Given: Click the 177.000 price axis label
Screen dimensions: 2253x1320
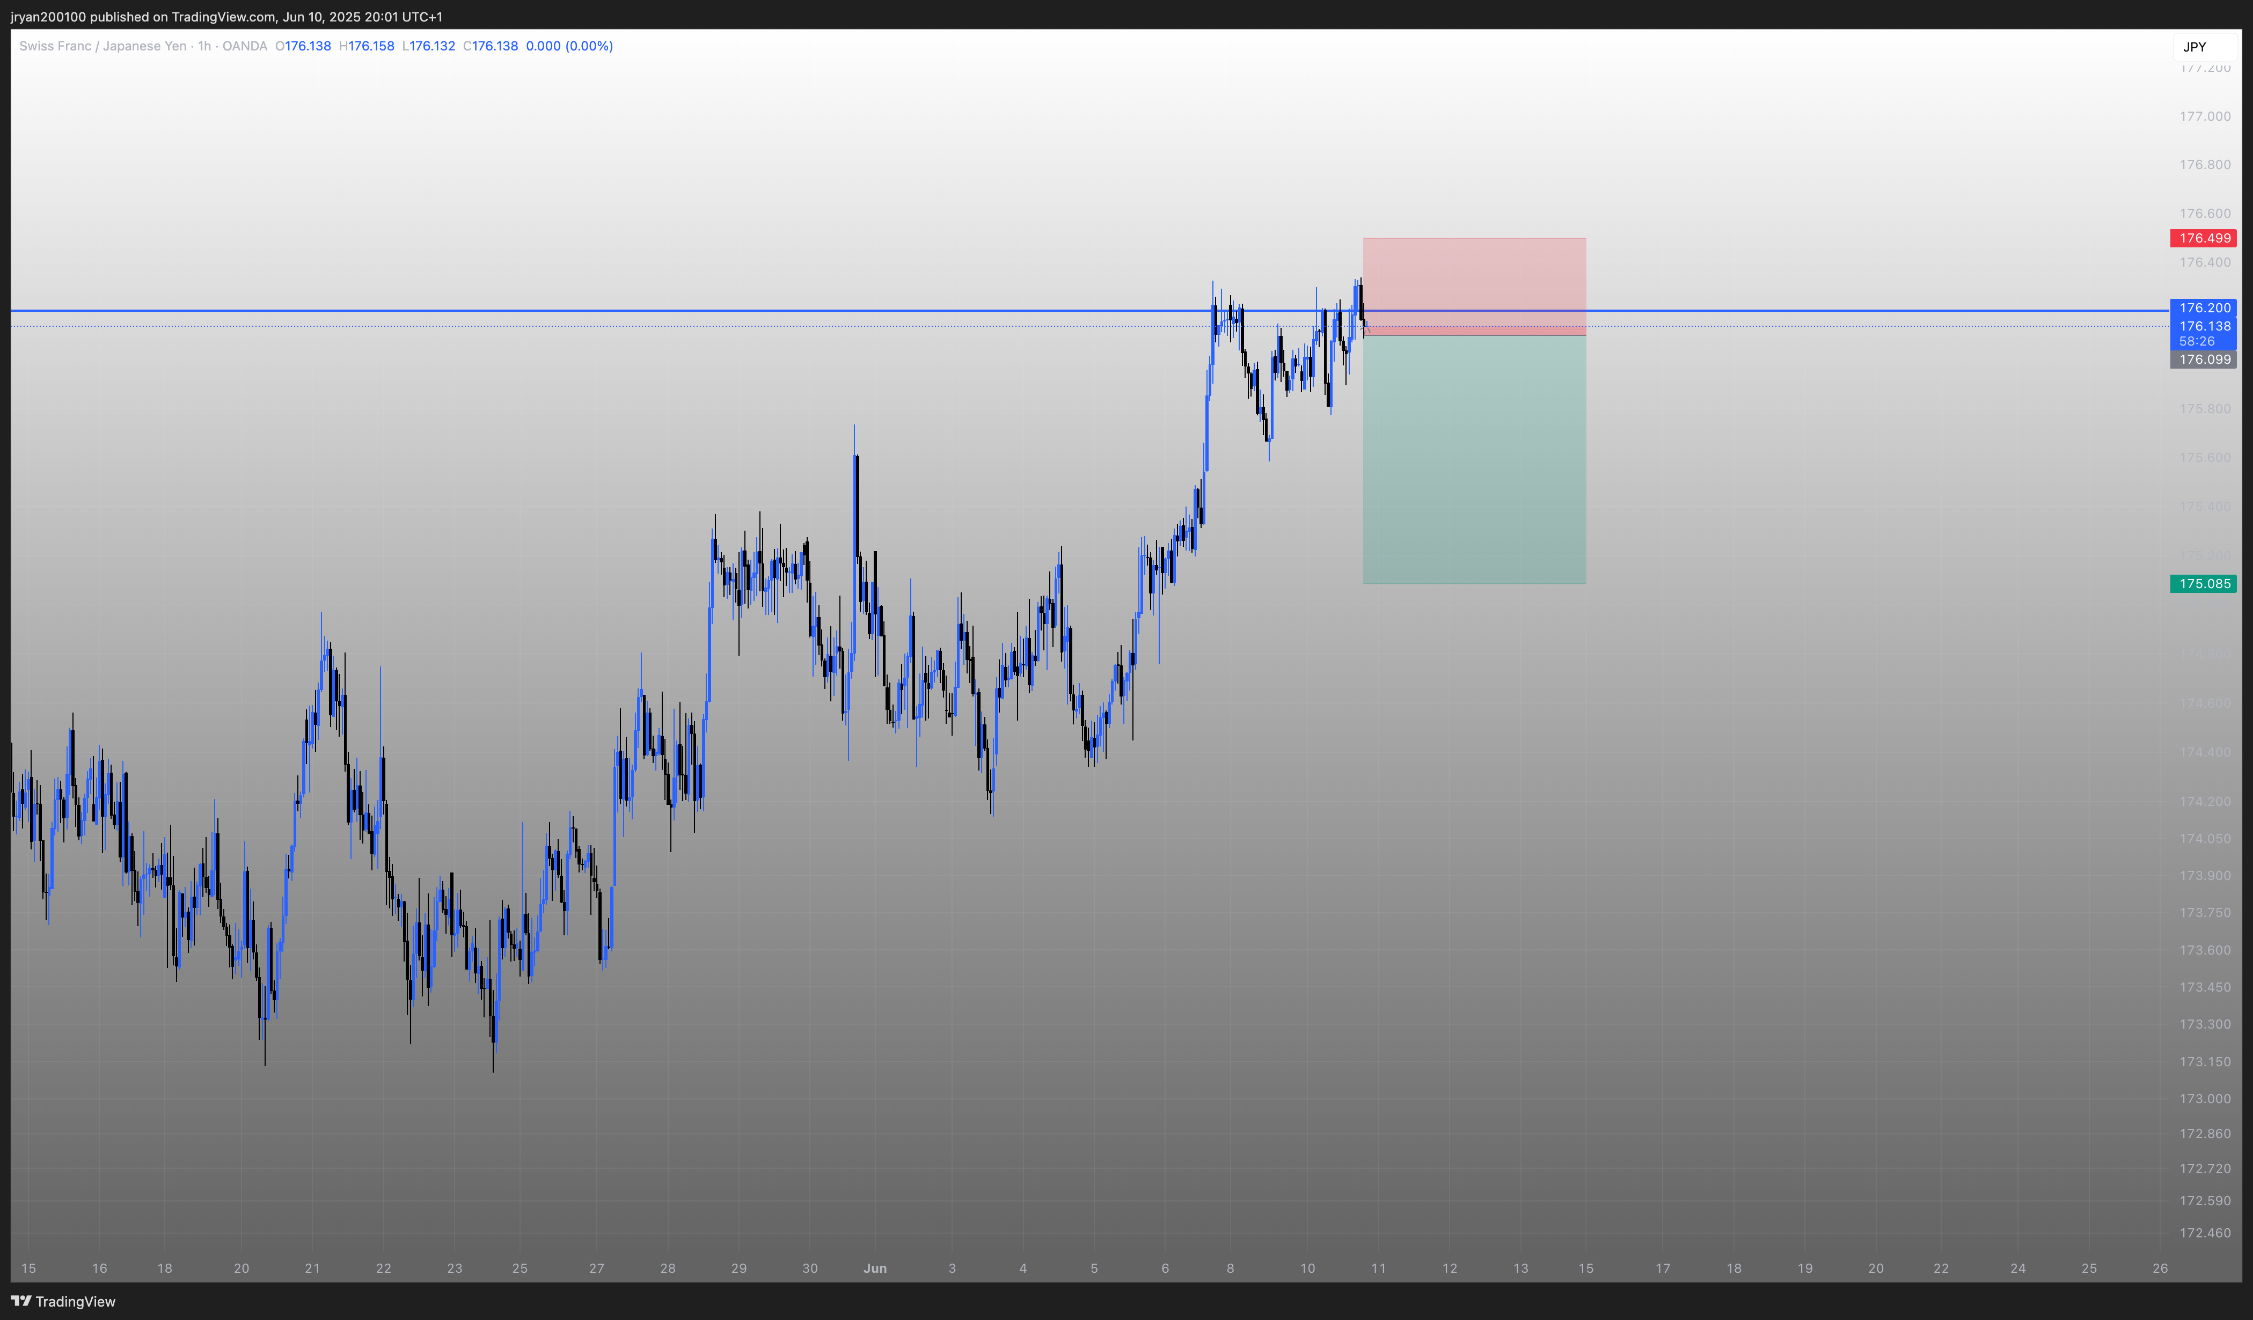Looking at the screenshot, I should [x=2205, y=116].
